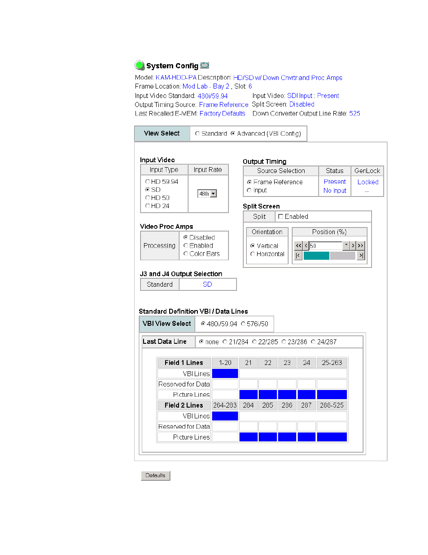Set split orientation to Horizontal
The height and width of the screenshot is (555, 428).
[x=253, y=254]
